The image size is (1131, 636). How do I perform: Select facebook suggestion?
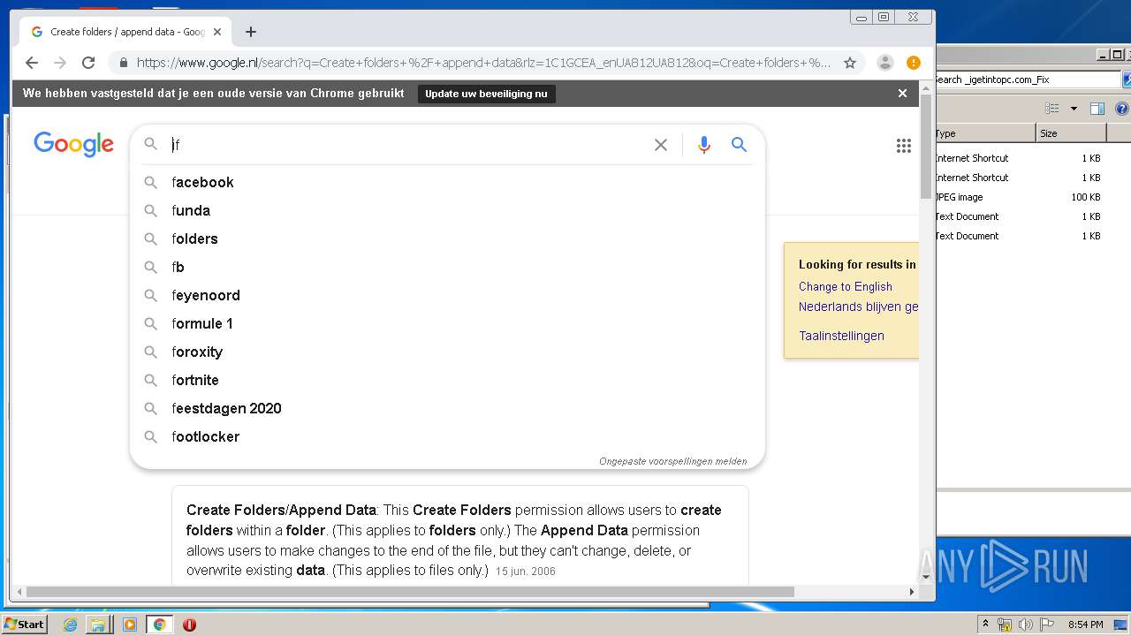[x=447, y=182]
